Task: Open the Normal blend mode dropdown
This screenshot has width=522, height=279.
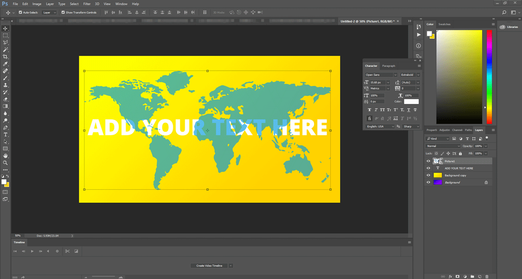Action: 443,146
